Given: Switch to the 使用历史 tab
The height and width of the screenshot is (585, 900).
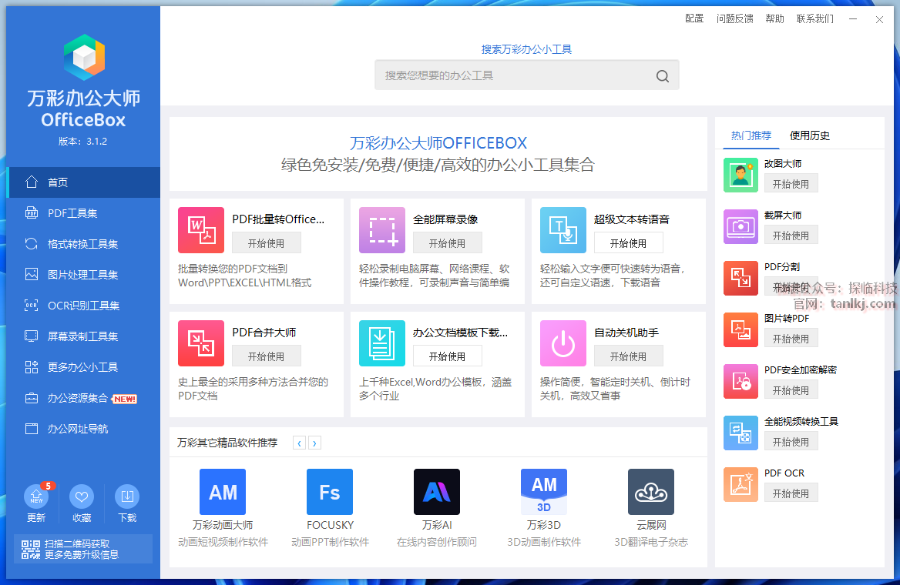Looking at the screenshot, I should [809, 135].
